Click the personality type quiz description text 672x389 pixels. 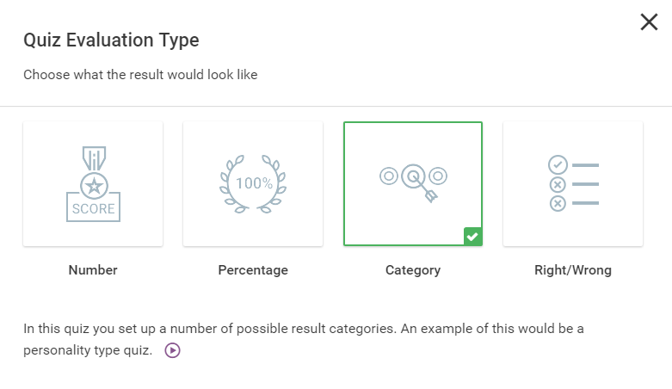tap(304, 339)
